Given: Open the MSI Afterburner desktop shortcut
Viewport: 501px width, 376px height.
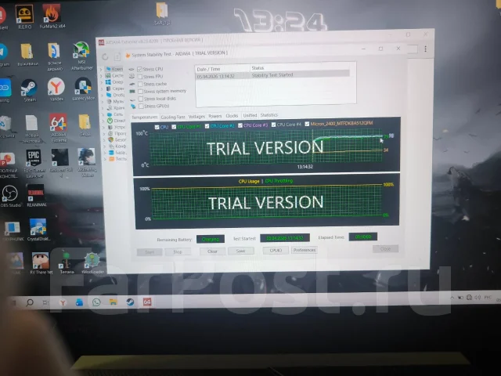Looking at the screenshot, I should 81,56.
